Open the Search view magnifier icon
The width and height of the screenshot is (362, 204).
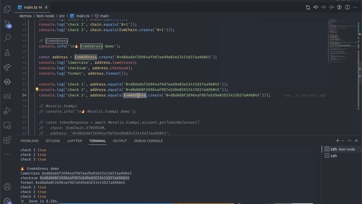[7, 38]
